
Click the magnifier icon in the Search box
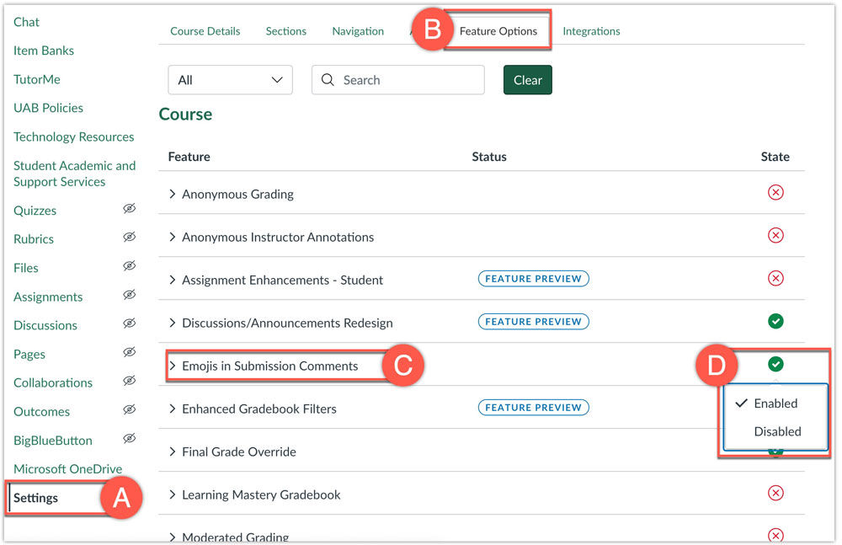[328, 80]
